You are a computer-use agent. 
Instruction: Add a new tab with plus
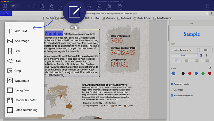211,13
